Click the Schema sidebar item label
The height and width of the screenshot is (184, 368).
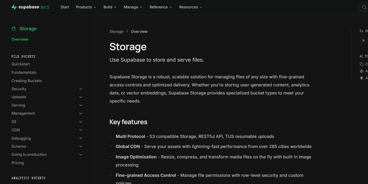click(19, 147)
